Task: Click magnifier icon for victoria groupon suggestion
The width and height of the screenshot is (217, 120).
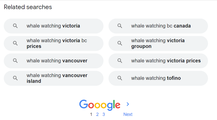Action: point(120,43)
